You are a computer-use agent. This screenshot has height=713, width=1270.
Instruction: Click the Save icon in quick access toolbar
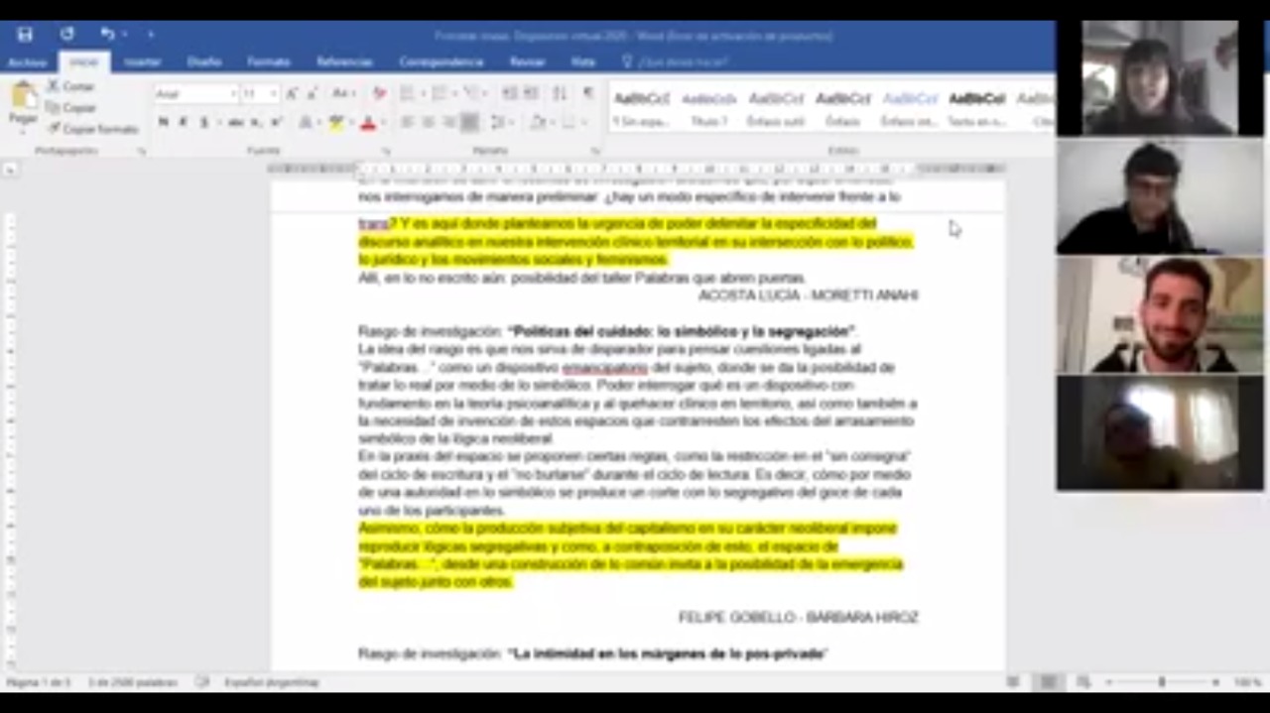point(25,35)
